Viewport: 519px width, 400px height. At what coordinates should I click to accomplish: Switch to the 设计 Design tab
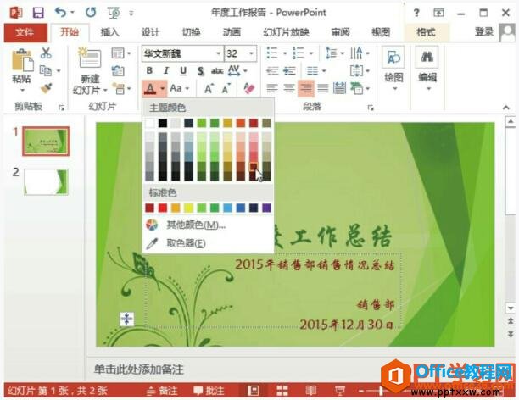coord(151,32)
